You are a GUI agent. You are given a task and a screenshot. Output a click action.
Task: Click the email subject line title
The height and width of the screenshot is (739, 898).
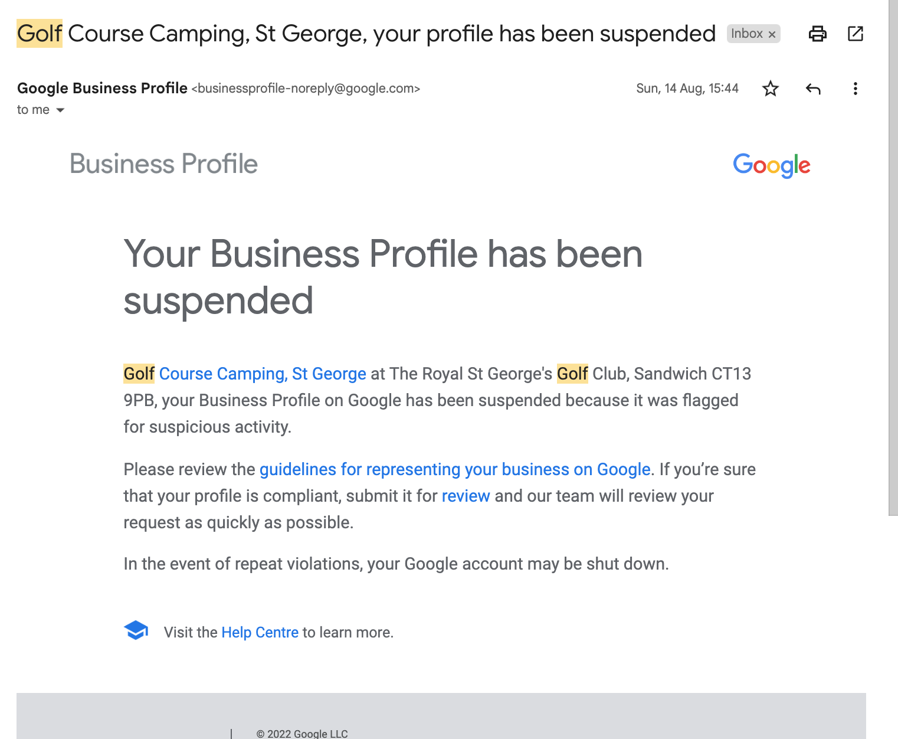click(x=366, y=34)
